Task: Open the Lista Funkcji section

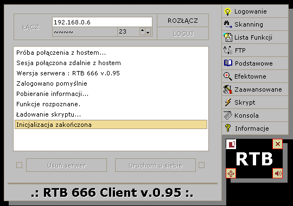Action: (x=255, y=37)
